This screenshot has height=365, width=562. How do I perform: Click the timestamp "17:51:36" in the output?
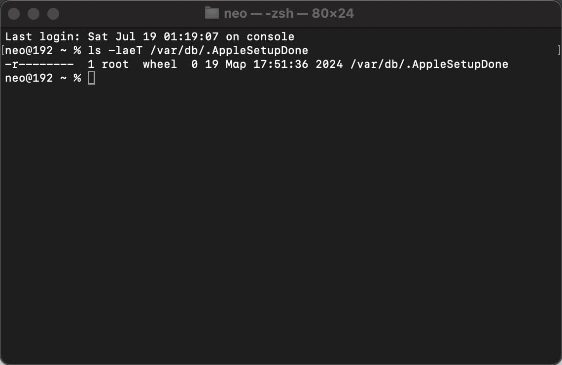[x=281, y=64]
